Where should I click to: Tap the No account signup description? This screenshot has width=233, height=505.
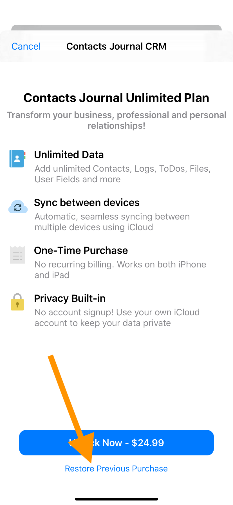tap(117, 318)
